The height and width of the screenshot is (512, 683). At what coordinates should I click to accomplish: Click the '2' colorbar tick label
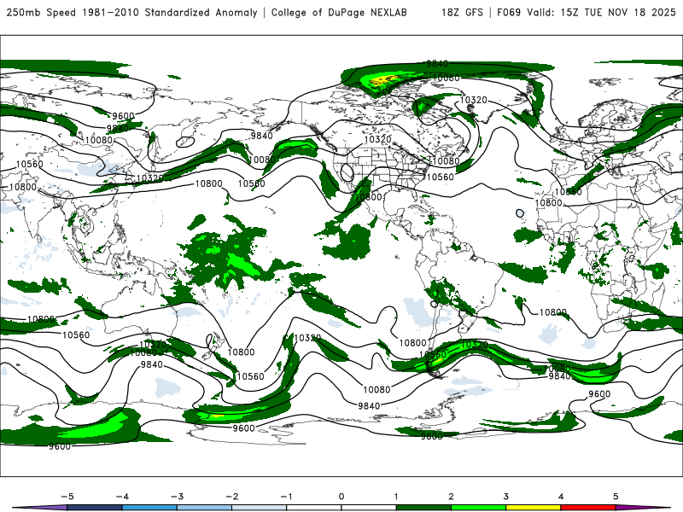coord(452,497)
